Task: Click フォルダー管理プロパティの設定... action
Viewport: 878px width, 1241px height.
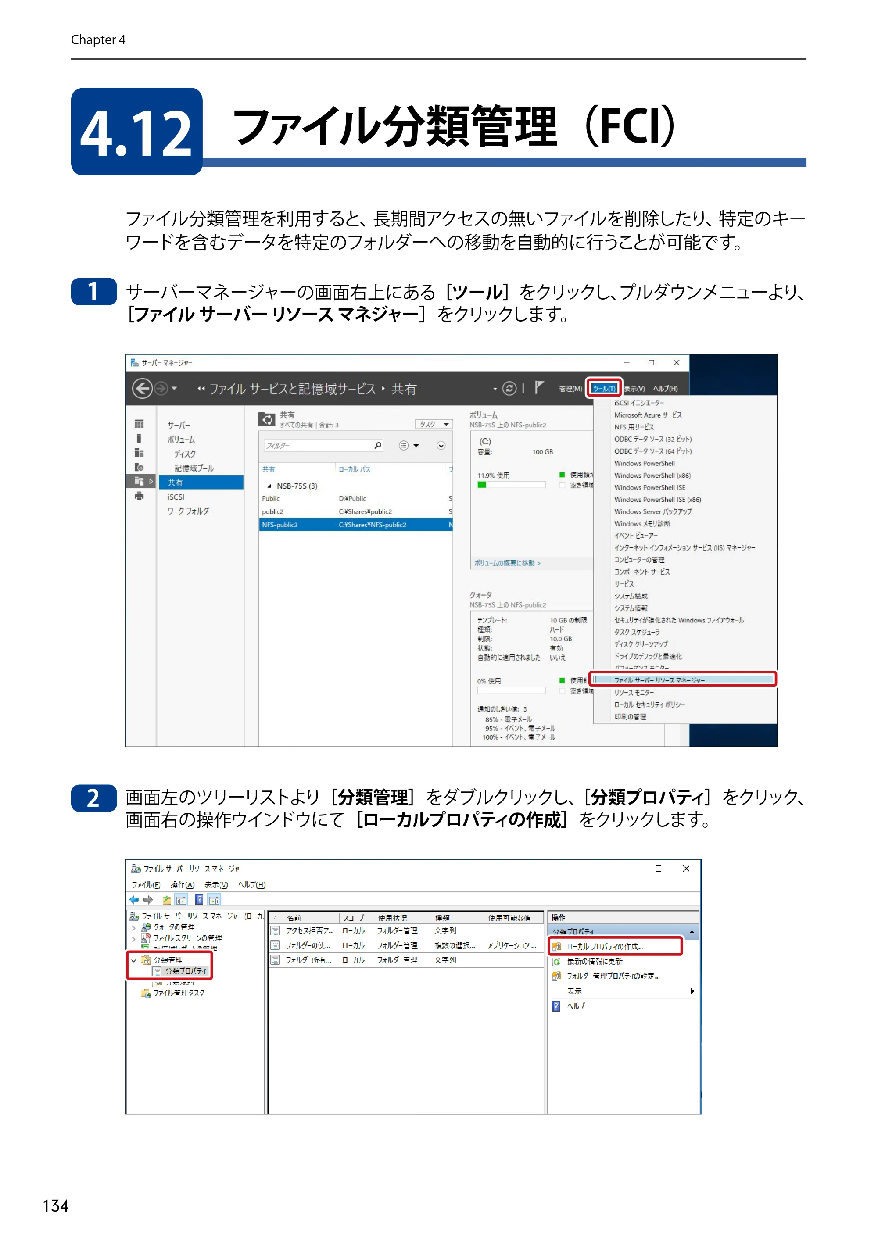Action: click(613, 976)
